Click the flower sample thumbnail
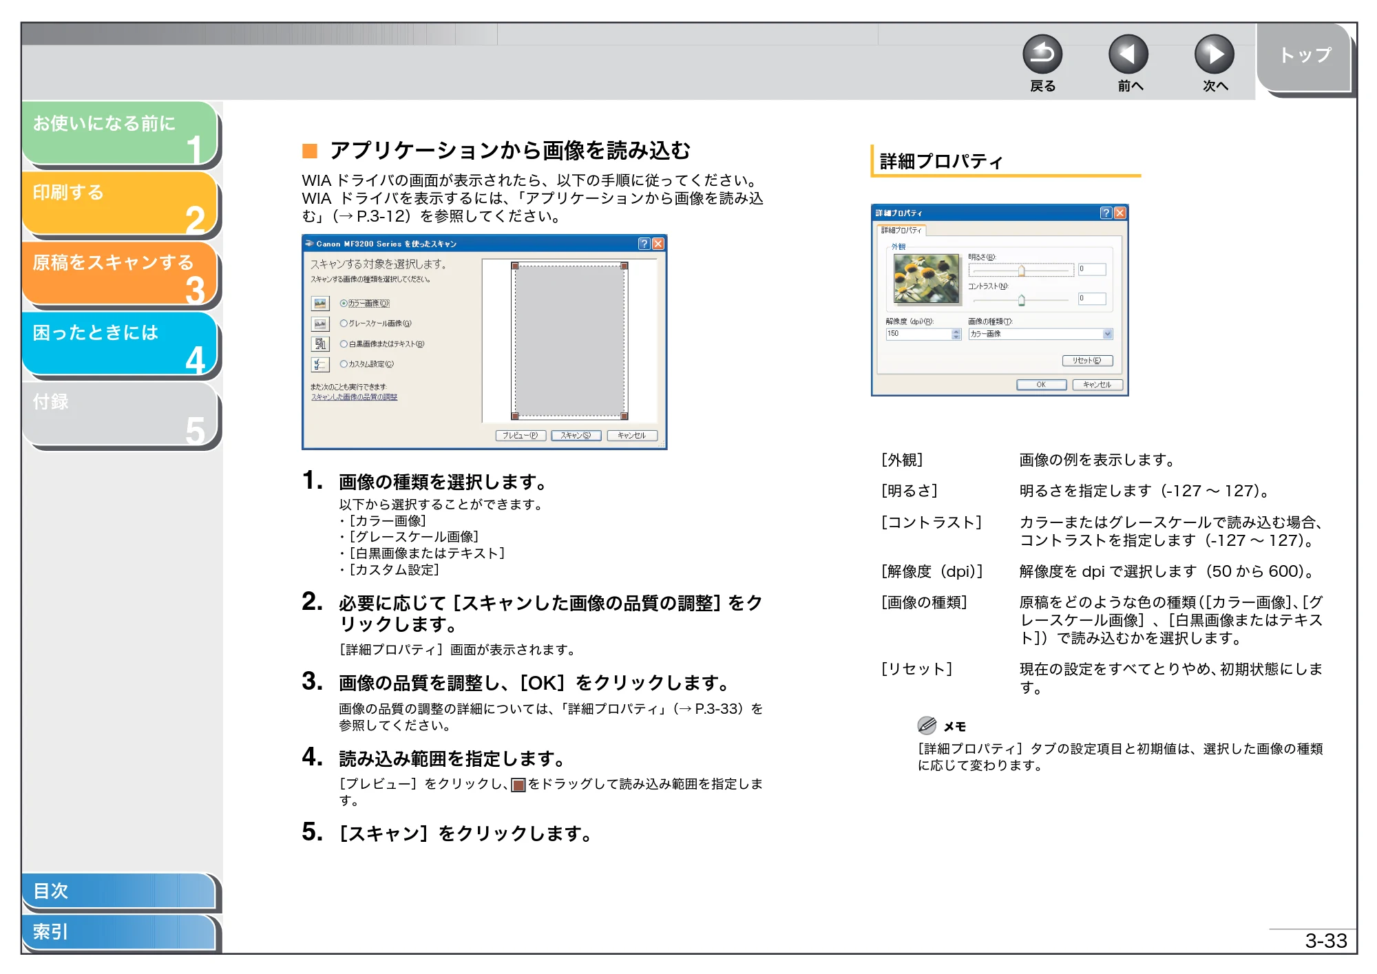Screen dimensions: 1377x974 [x=926, y=279]
